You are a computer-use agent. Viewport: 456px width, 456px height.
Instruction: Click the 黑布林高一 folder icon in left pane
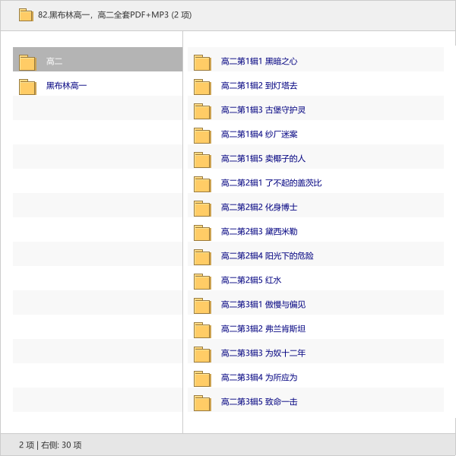coord(27,87)
